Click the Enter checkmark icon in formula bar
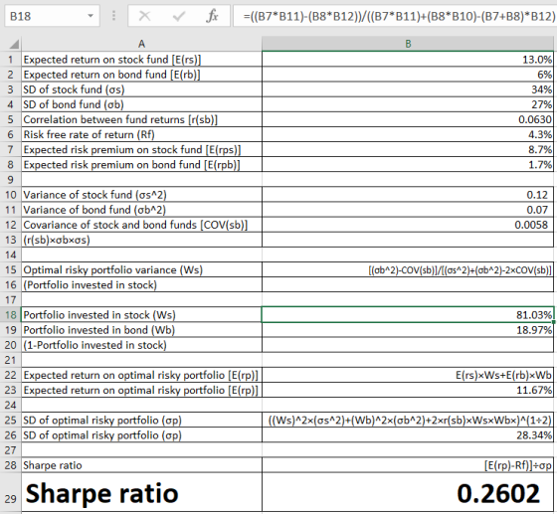 tap(178, 16)
